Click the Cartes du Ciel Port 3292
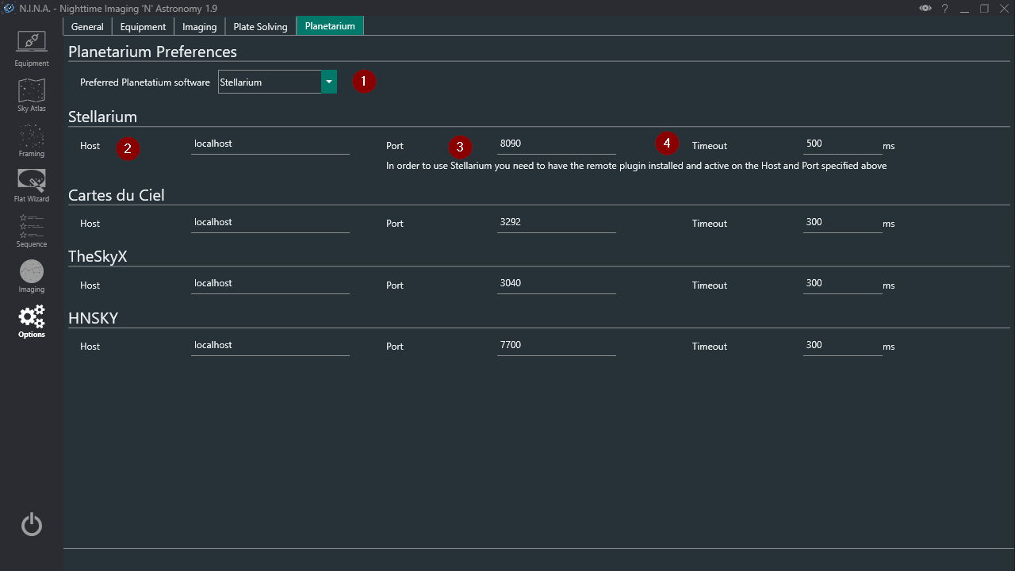1015x571 pixels. point(557,223)
